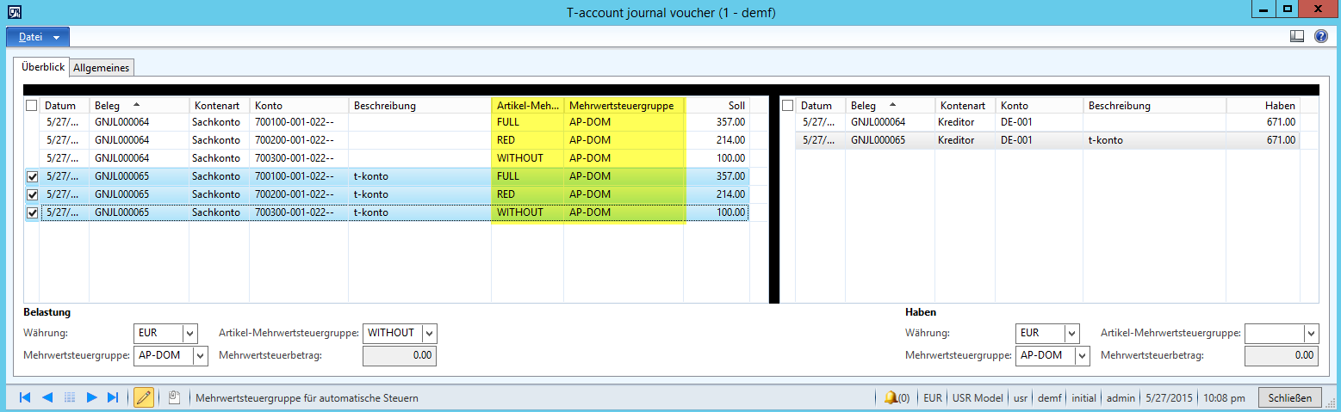Open the blue help question mark icon
The width and height of the screenshot is (1341, 412).
pos(1320,36)
